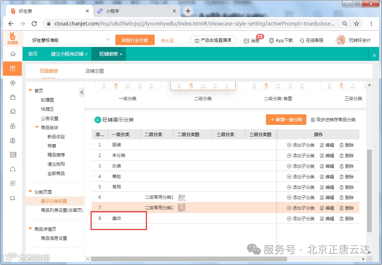Add subcategory to 箱包 row
382x265 pixels.
coord(301,177)
